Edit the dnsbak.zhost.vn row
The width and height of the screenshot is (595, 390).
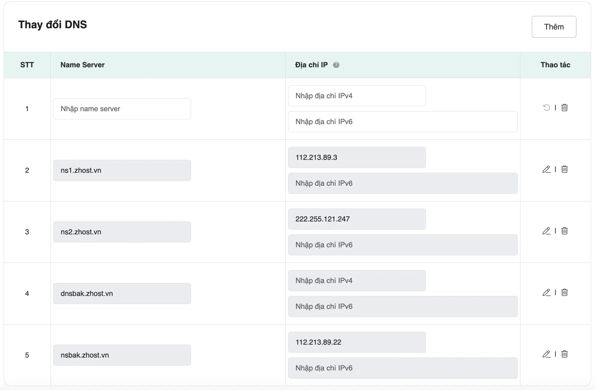pos(546,292)
